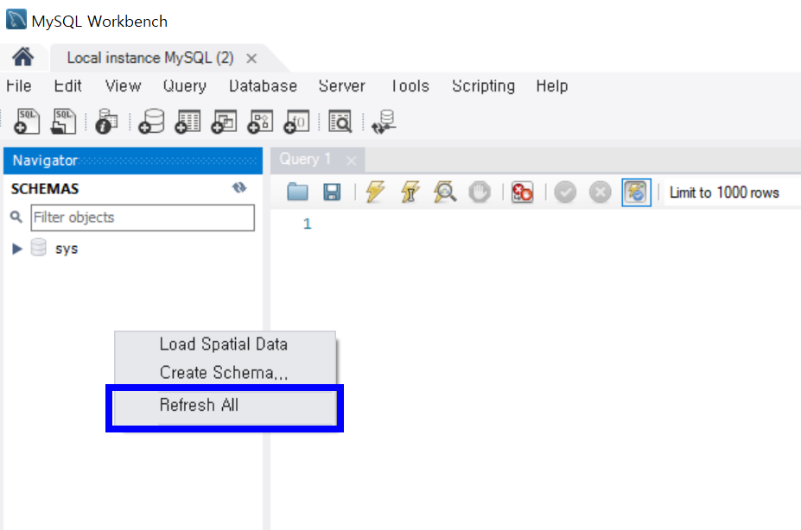
Task: Open the View menu
Action: pos(123,85)
